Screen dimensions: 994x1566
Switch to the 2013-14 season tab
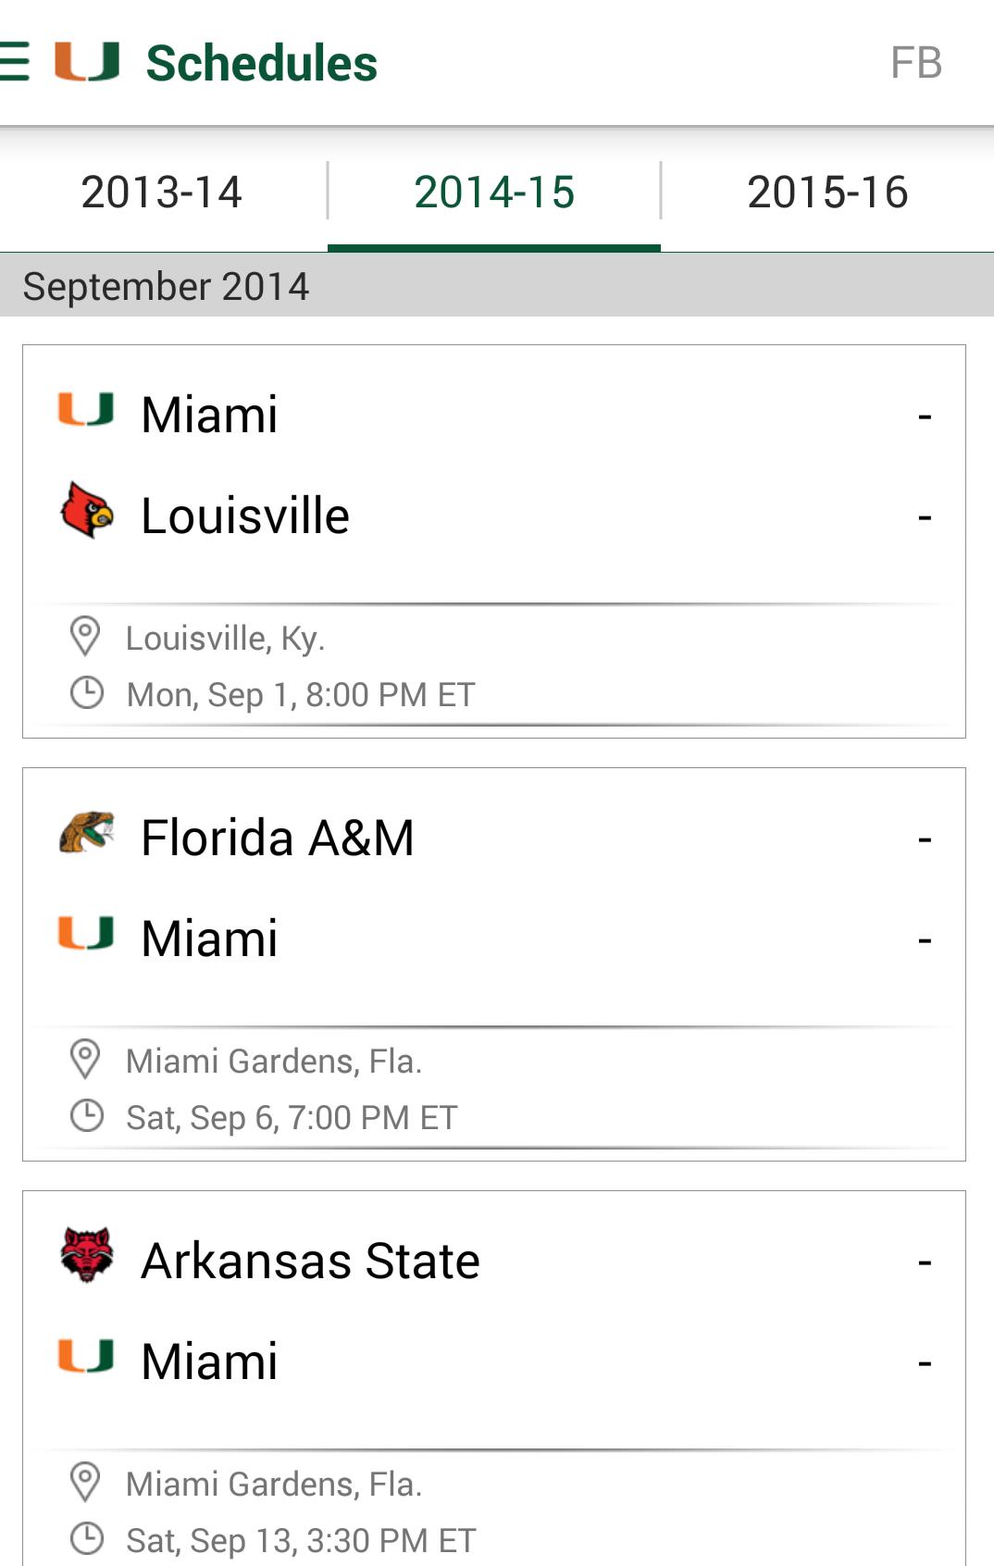[162, 193]
